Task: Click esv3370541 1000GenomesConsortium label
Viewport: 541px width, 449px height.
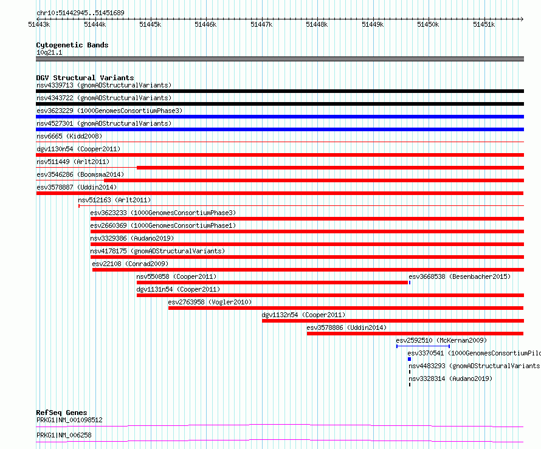Action: tap(474, 353)
